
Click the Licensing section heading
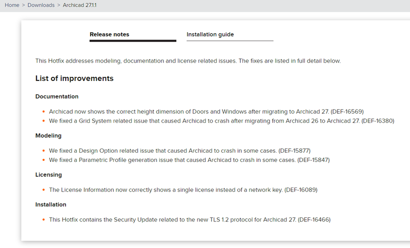point(49,175)
